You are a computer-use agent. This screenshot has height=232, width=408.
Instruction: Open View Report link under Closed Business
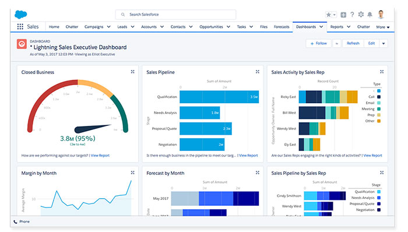pos(100,156)
